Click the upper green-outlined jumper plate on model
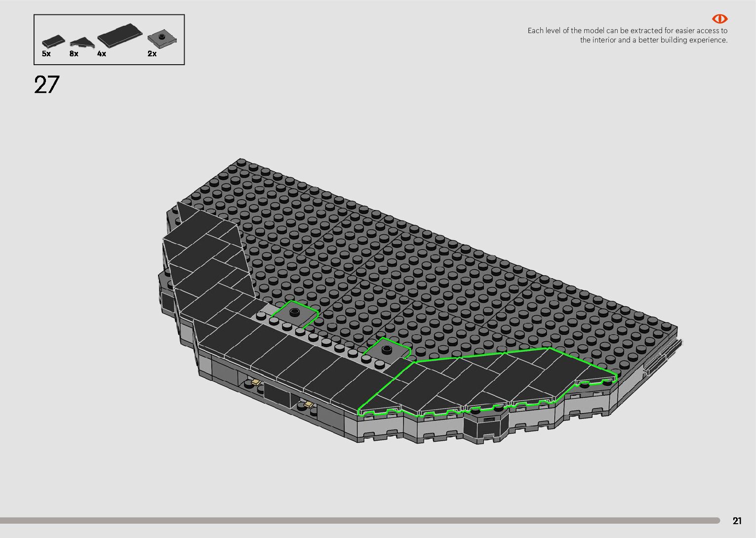 294,313
